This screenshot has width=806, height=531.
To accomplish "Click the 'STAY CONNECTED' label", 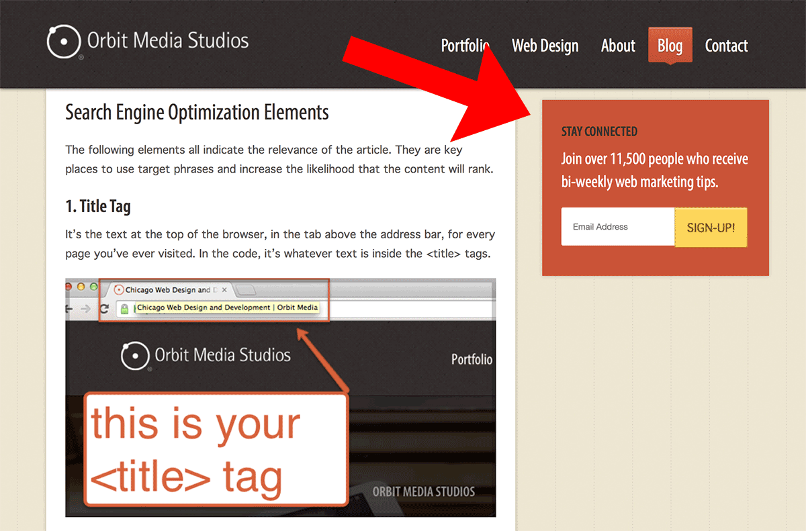I will [599, 132].
